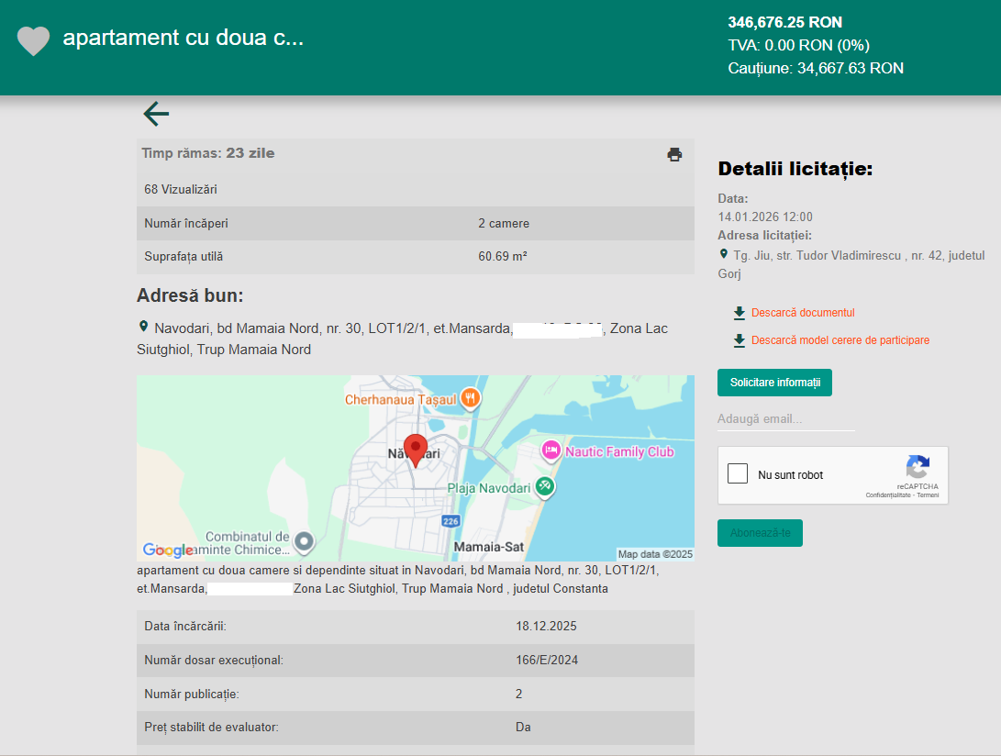Image resolution: width=1001 pixels, height=756 pixels.
Task: Click the Abonează-te button
Action: tap(760, 533)
